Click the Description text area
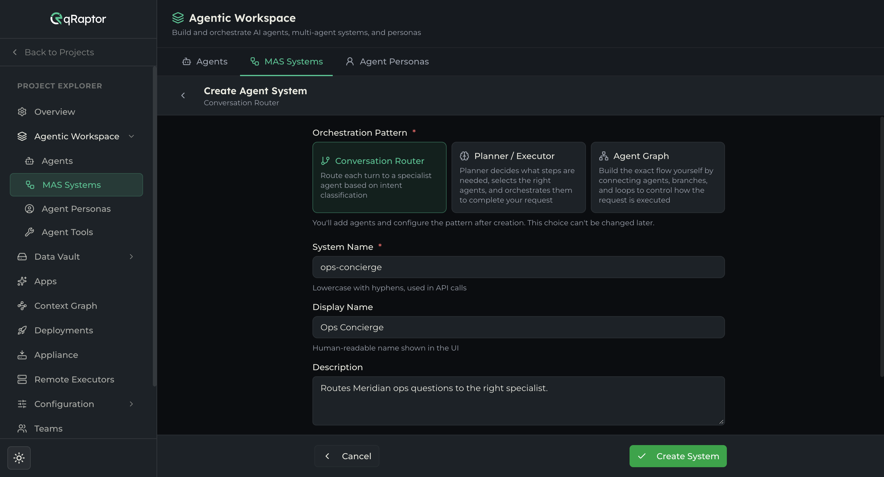The image size is (884, 477). pos(518,401)
